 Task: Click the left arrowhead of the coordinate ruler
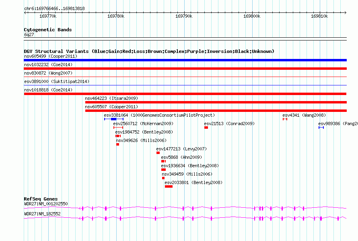point(25,12)
